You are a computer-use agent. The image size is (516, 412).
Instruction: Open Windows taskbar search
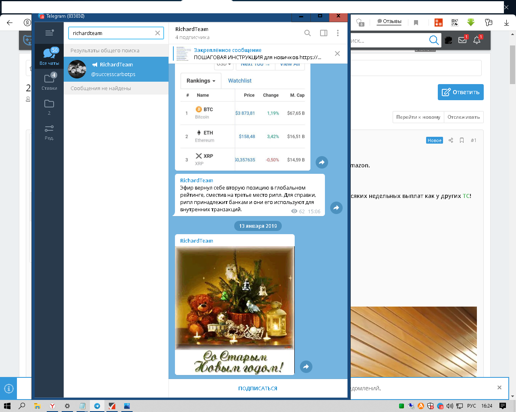click(22, 406)
